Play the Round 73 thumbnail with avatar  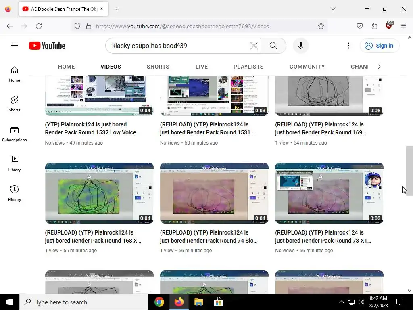click(x=329, y=193)
